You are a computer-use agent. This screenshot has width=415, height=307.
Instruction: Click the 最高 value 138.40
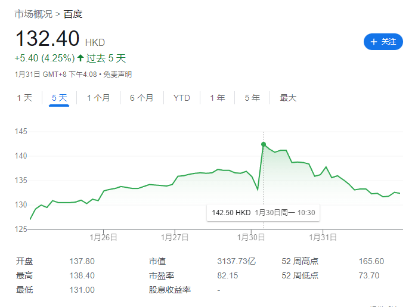[x=82, y=276]
